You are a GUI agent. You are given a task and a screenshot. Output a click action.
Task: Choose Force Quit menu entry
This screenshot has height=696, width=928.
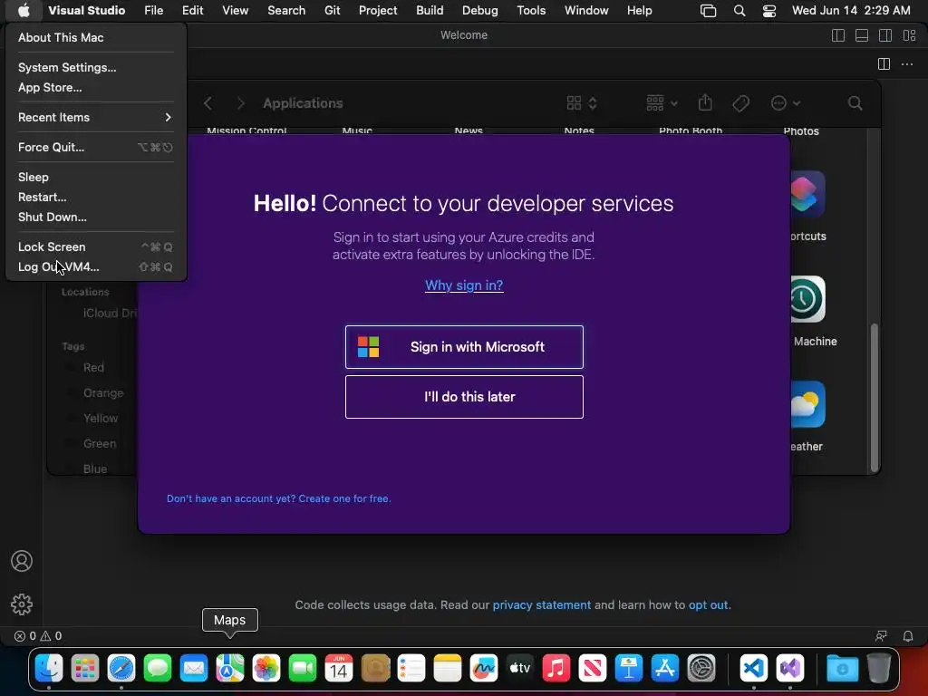(95, 148)
